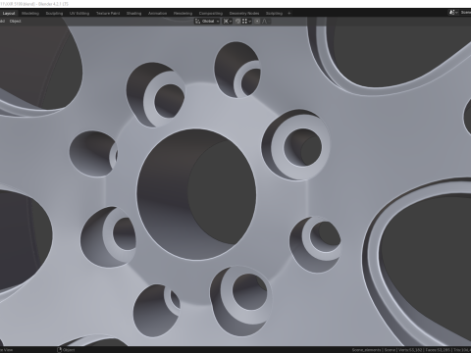Open the Texture Paint workspace

pyautogui.click(x=108, y=14)
